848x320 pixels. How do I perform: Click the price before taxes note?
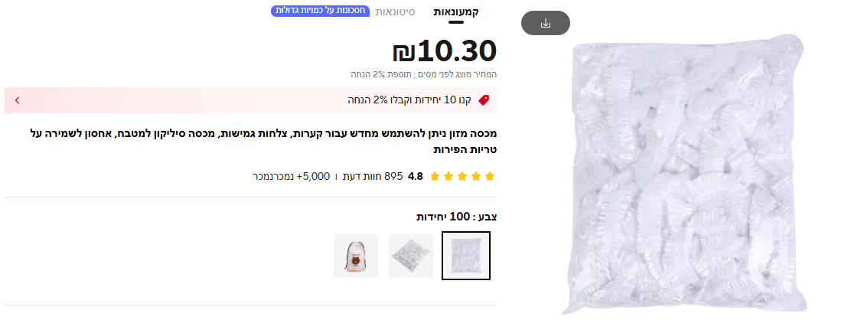[423, 74]
